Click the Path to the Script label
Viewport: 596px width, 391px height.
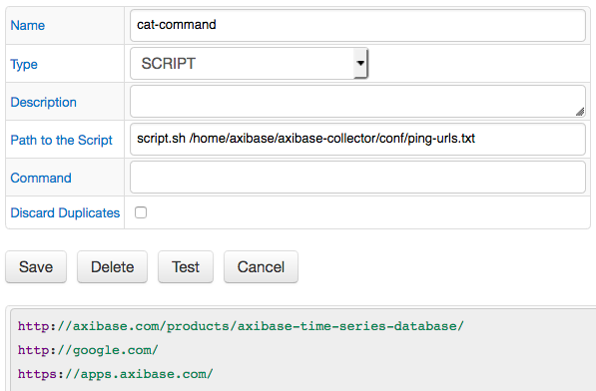point(61,140)
